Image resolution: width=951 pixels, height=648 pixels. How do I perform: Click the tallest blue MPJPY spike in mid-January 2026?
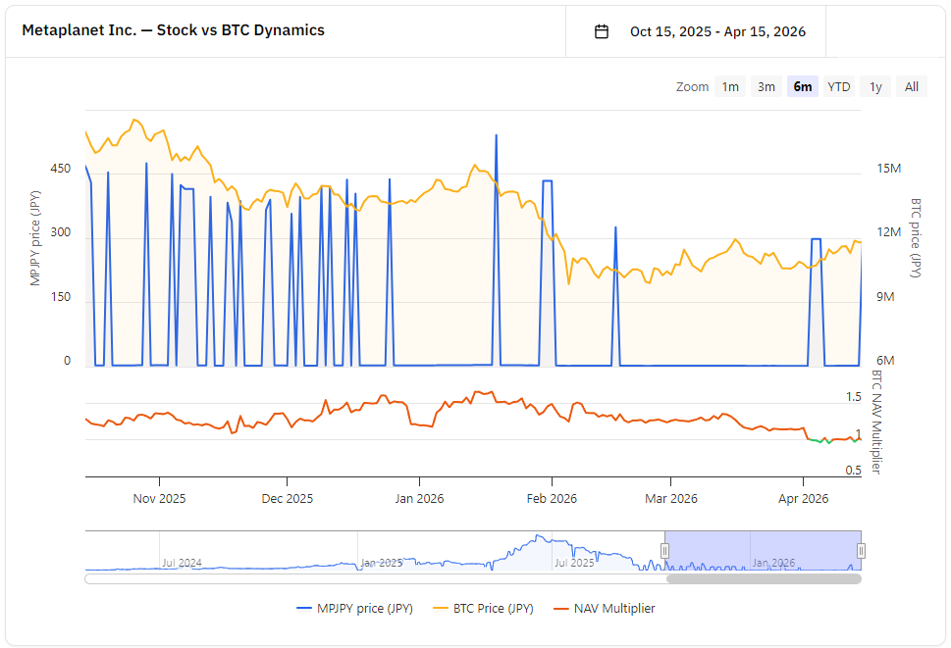[x=496, y=137]
